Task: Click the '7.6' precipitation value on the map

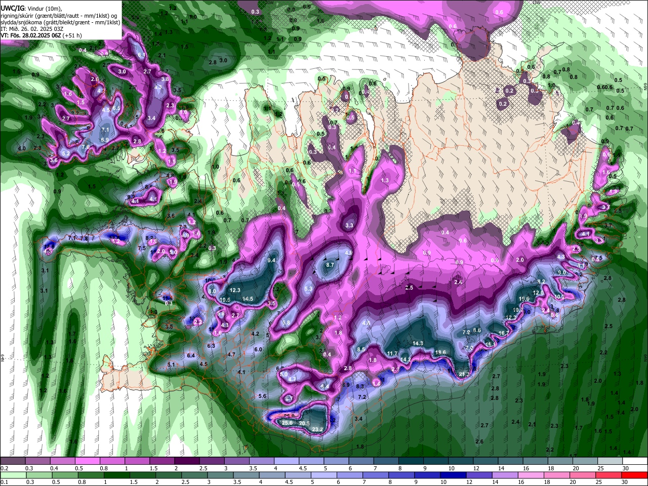Action: (86, 147)
